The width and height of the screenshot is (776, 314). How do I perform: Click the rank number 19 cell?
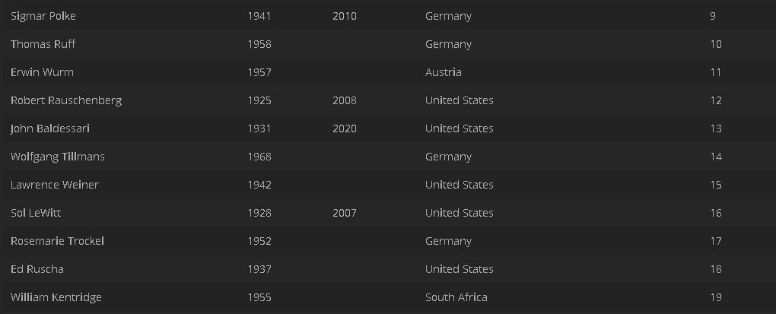coord(716,297)
